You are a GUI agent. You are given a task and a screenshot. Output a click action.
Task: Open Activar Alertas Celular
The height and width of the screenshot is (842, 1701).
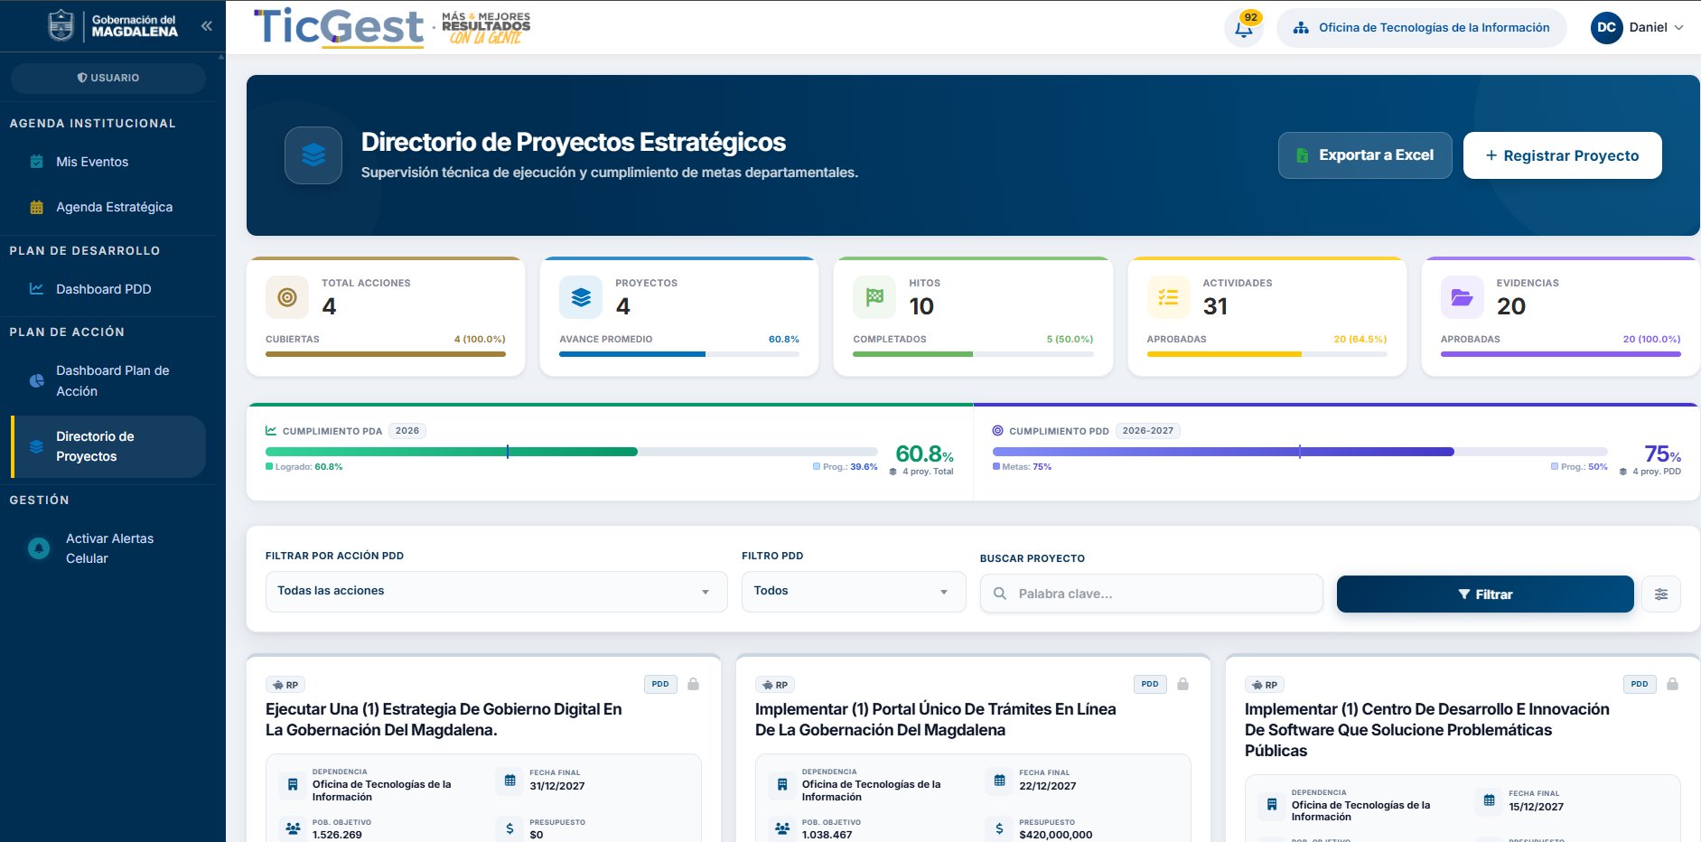click(x=108, y=548)
